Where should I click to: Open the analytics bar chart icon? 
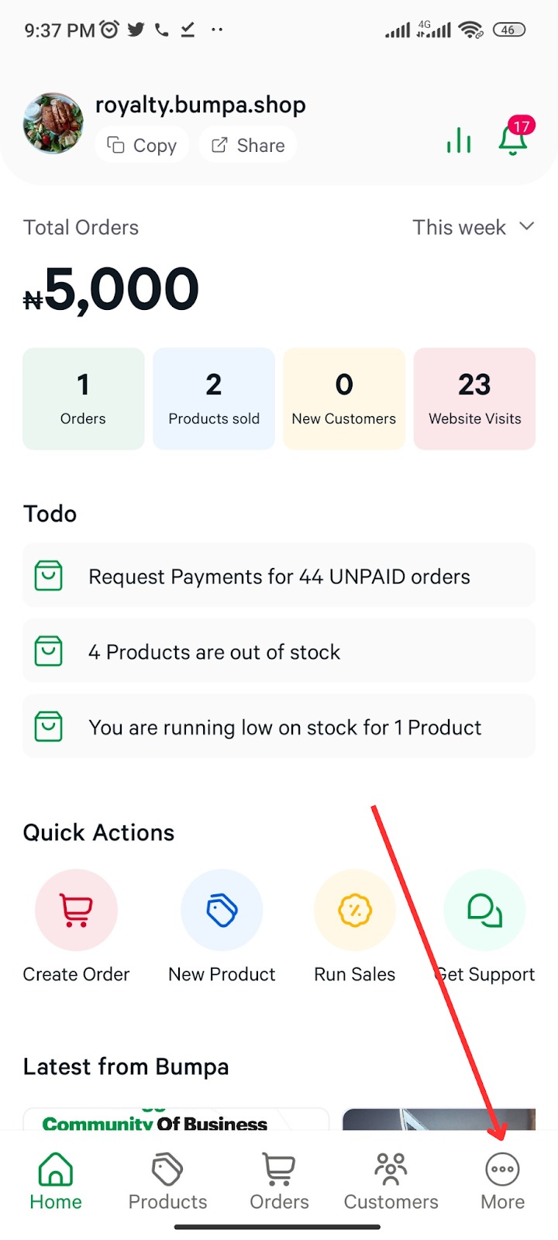(x=459, y=140)
